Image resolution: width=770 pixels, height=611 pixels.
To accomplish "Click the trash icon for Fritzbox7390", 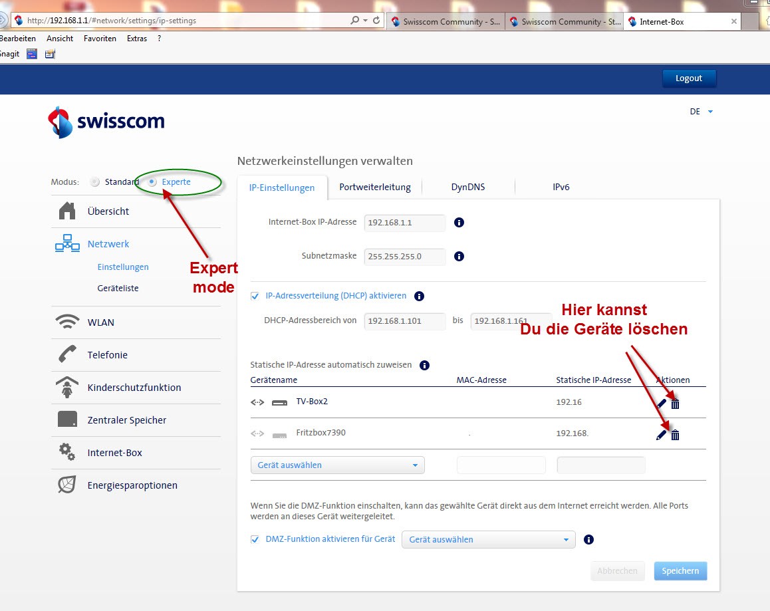I will click(675, 435).
